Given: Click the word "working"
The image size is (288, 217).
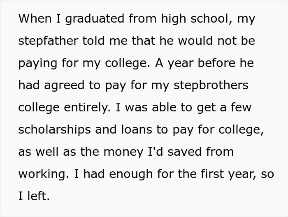Looking at the screenshot, I should tap(44, 175).
